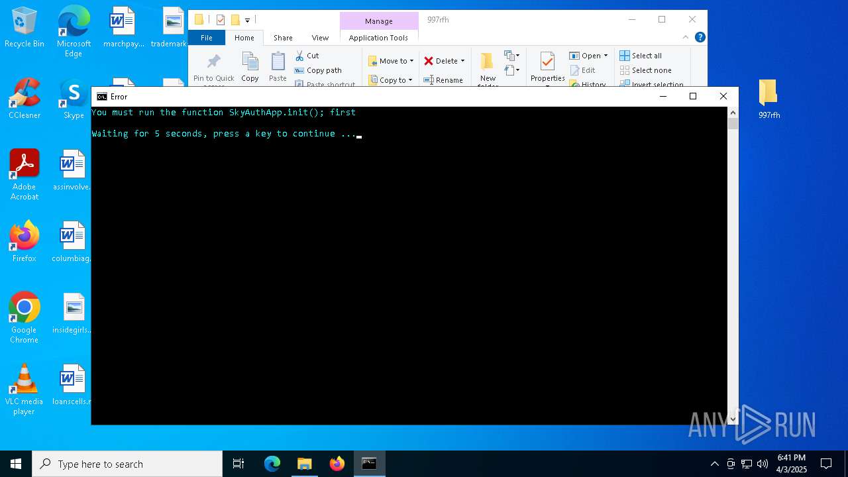Open File Explorer from the taskbar
The width and height of the screenshot is (848, 477).
coord(305,464)
